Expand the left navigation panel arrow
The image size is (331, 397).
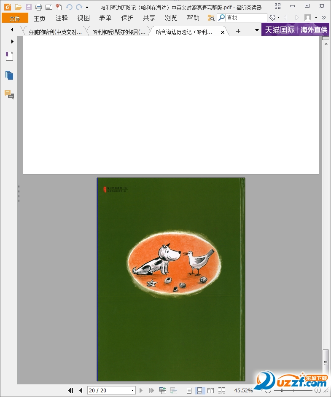12,41
